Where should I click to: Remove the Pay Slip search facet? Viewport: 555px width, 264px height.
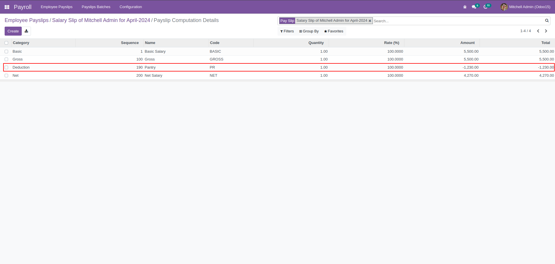click(x=370, y=21)
